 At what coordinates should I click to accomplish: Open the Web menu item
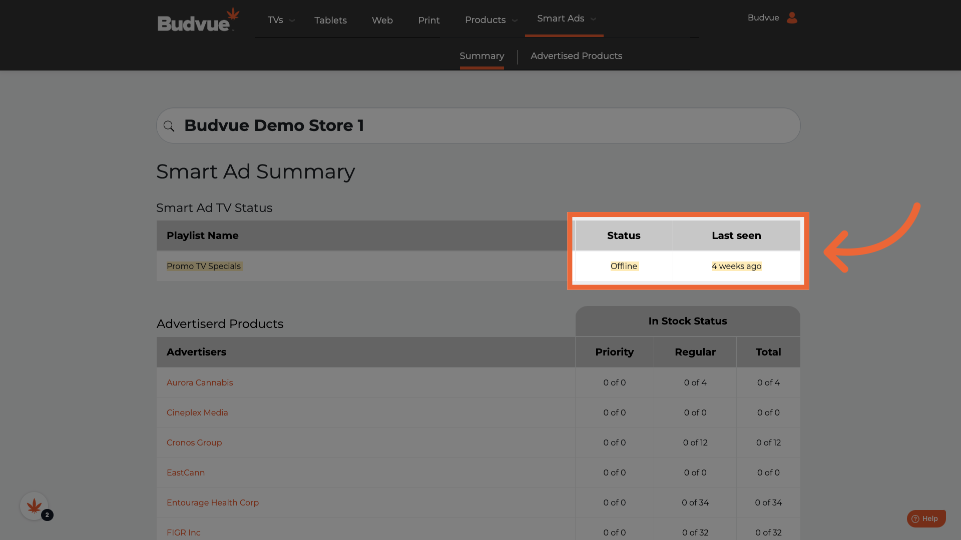pos(382,20)
